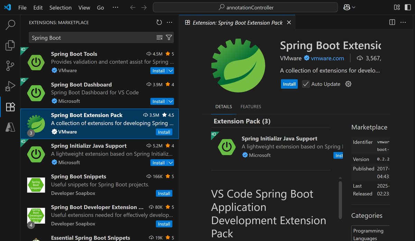Open the Copilot dropdown chevron

pos(354,7)
